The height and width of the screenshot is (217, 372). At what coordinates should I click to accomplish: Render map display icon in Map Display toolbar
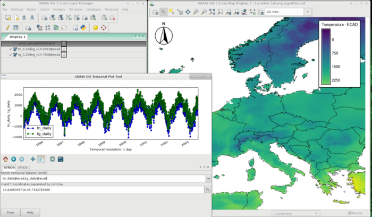coord(155,12)
